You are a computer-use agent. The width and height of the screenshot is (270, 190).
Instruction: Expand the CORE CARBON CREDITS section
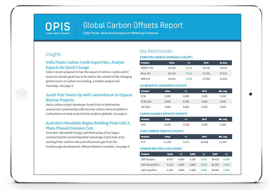pos(162,131)
